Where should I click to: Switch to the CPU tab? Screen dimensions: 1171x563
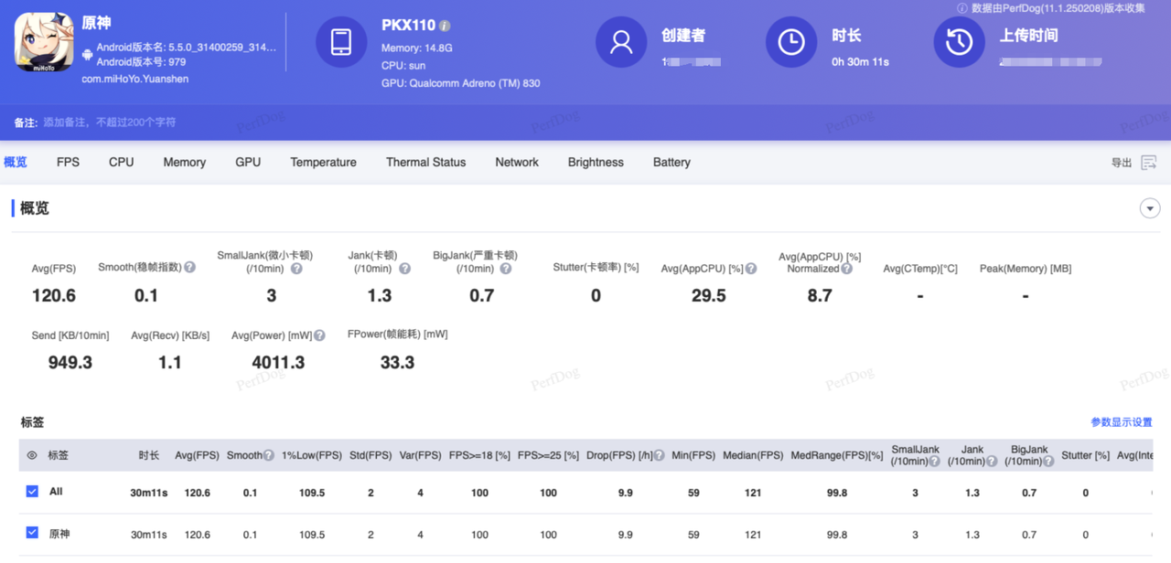point(121,163)
